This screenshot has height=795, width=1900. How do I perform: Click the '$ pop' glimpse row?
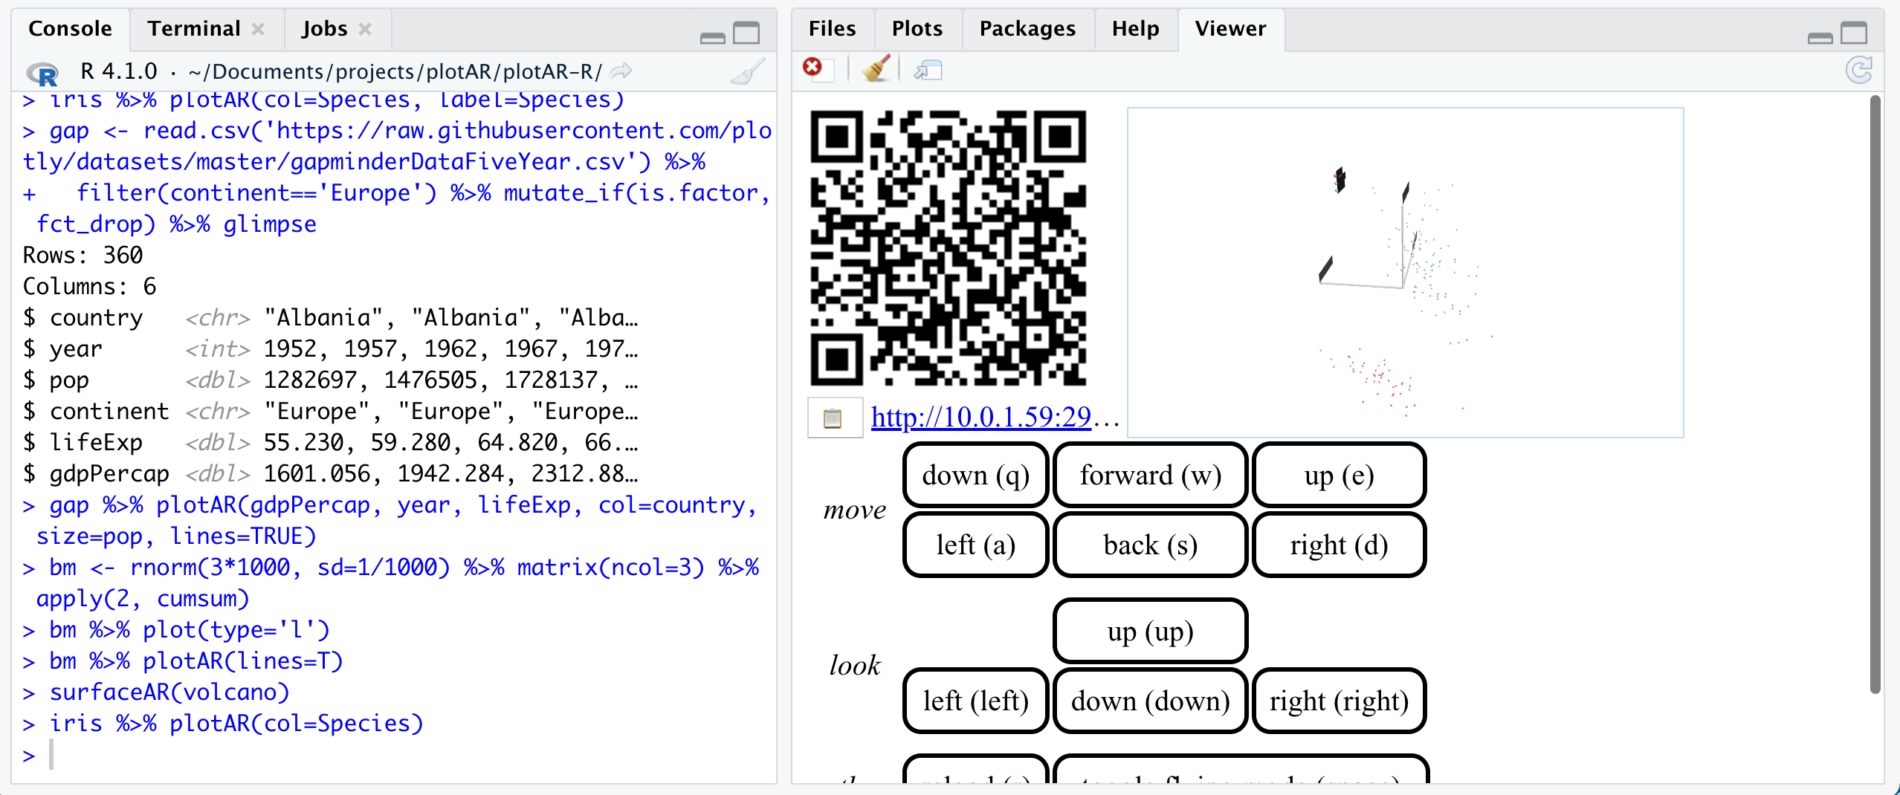point(330,380)
